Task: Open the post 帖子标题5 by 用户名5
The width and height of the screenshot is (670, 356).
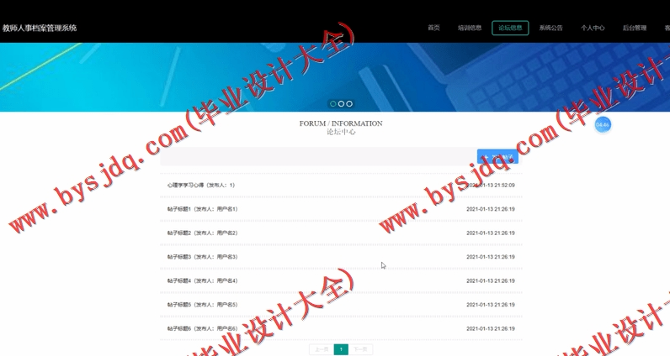Action: point(202,305)
